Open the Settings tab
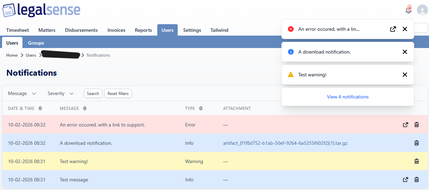This screenshot has width=429, height=190. point(192,30)
